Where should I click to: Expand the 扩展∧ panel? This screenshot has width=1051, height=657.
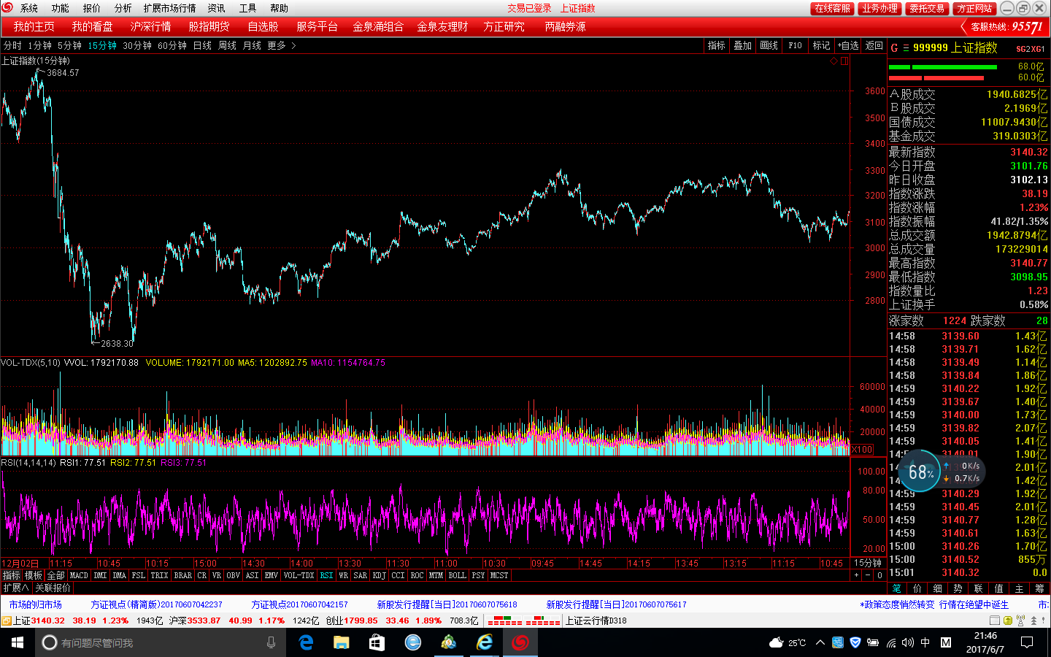coord(16,588)
